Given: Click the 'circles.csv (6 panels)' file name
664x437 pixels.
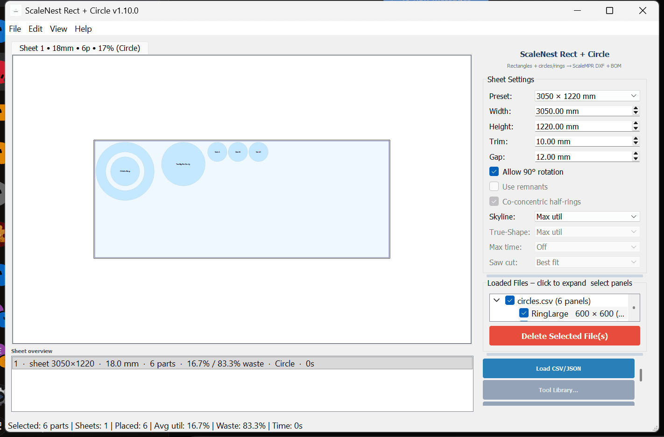Looking at the screenshot, I should [554, 301].
